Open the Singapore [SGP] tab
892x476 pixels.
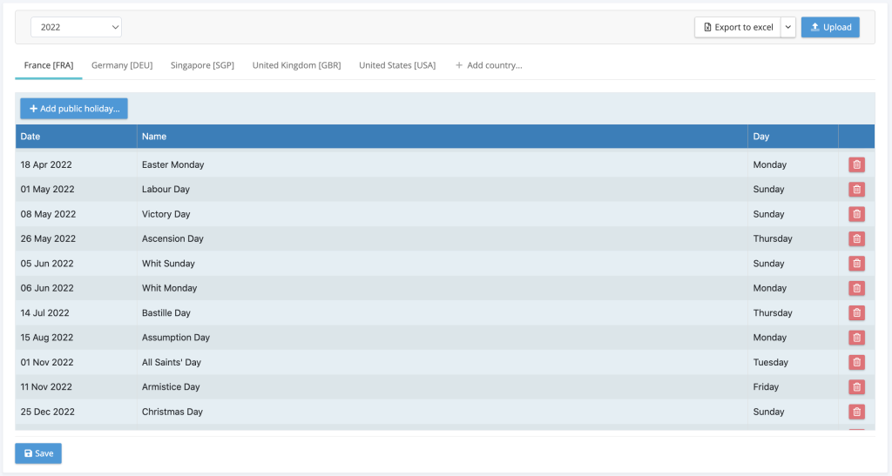click(202, 65)
